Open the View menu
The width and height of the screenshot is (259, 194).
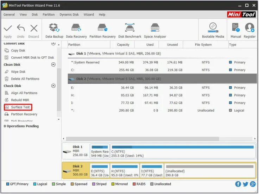(x=23, y=14)
